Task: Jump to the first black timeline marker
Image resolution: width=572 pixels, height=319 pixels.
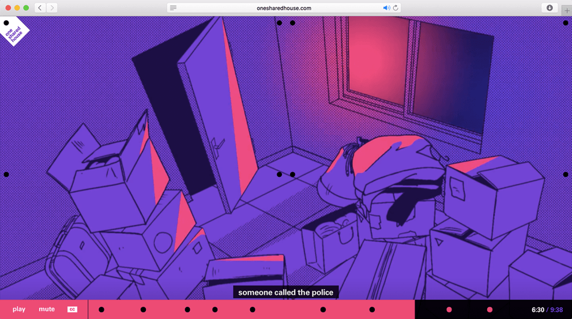Action: pos(101,310)
